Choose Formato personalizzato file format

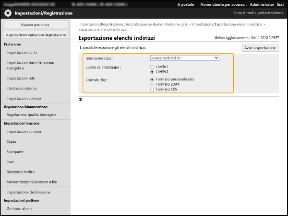[153, 80]
